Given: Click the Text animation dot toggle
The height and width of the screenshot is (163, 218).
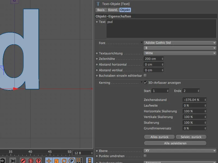Looking at the screenshot, I should coord(97,22).
